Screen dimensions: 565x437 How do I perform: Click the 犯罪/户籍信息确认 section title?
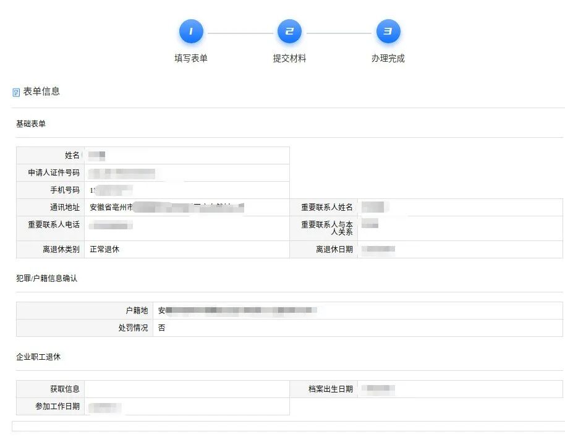tap(47, 278)
